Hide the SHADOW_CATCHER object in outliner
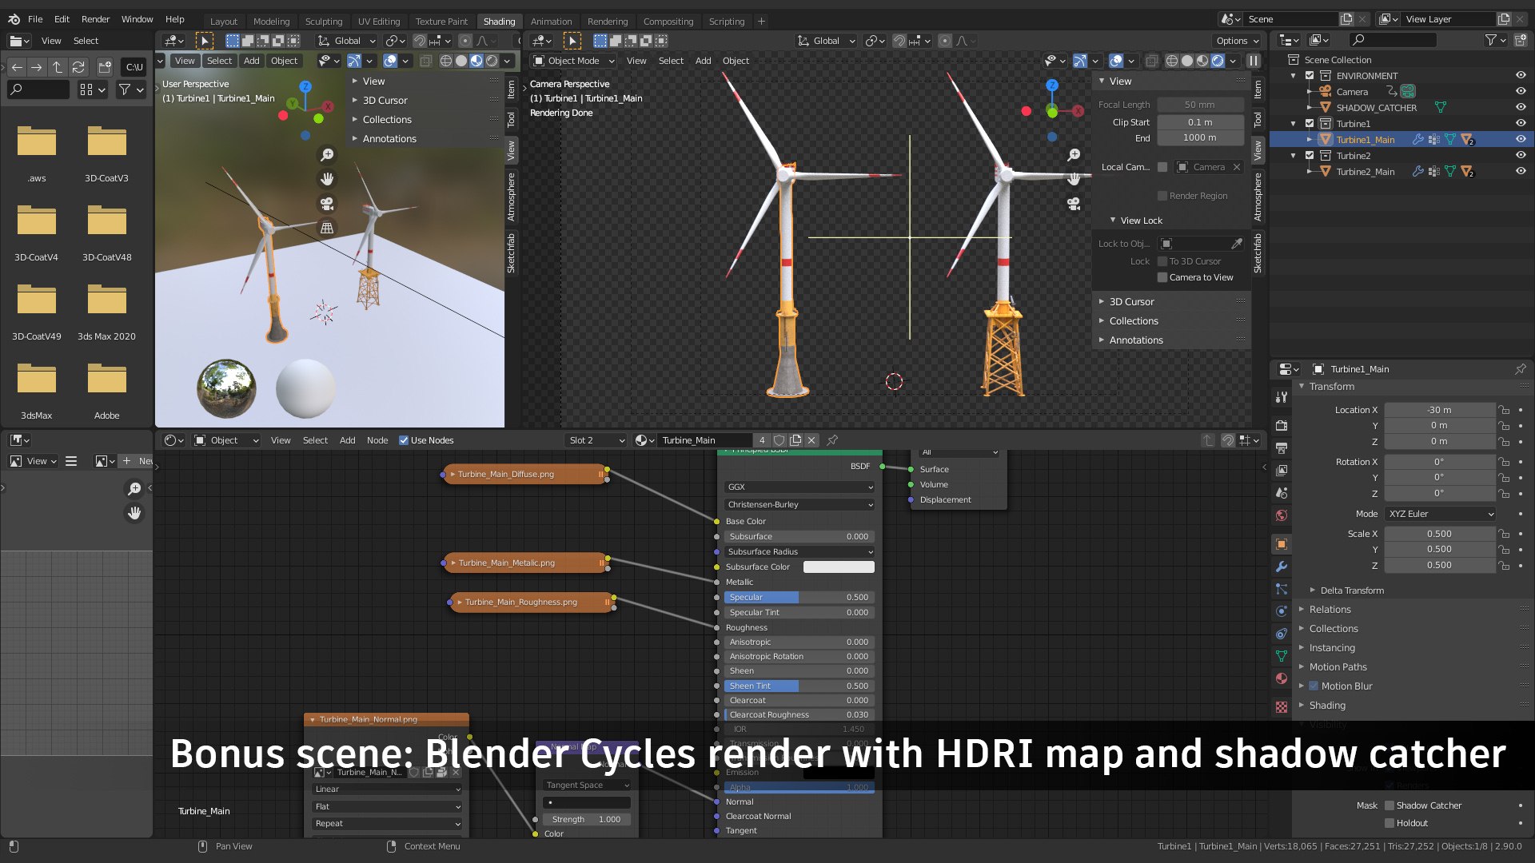 1520,108
